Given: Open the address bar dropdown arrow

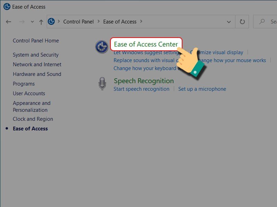Looking at the screenshot, I should tap(229, 21).
